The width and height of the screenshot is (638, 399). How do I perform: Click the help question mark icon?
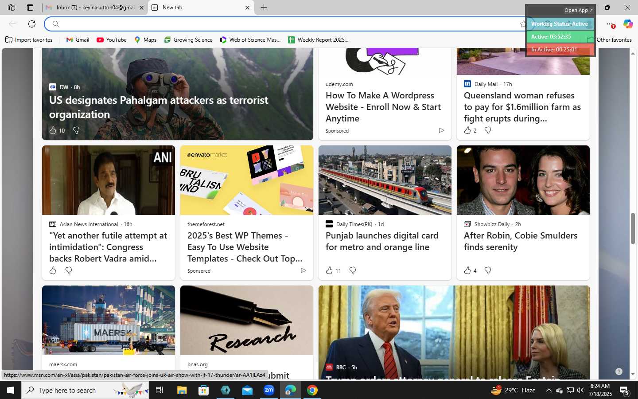[x=619, y=372]
